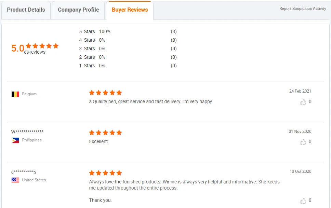The width and height of the screenshot is (331, 208).
Task: Click the United States flag icon
Action: (15, 180)
